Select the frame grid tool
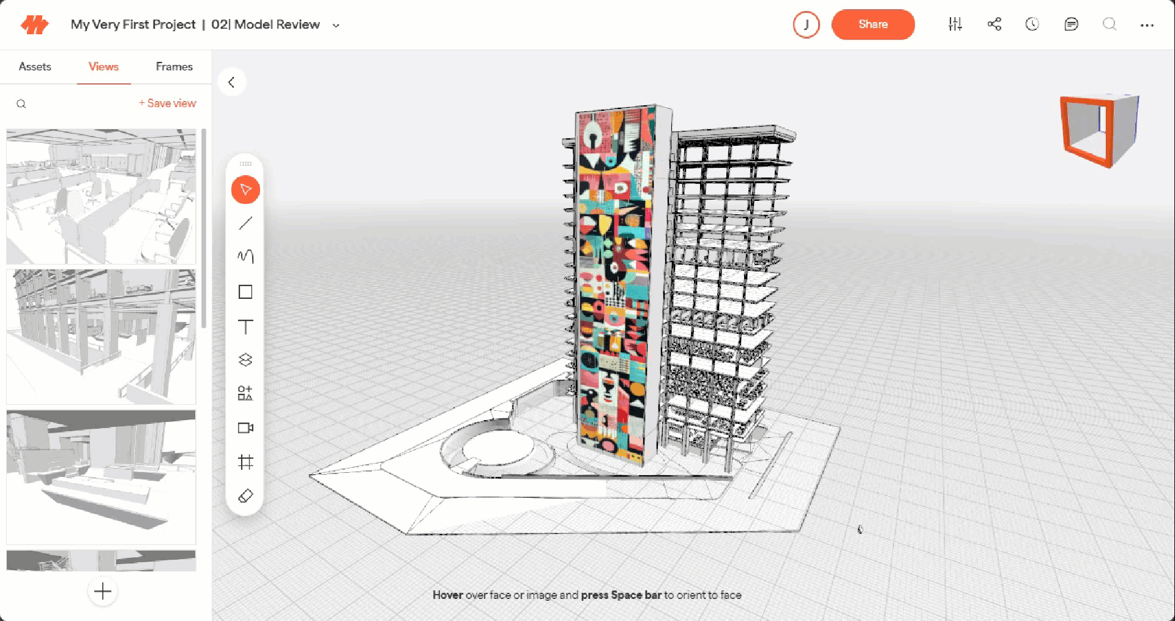Image resolution: width=1175 pixels, height=621 pixels. point(245,462)
